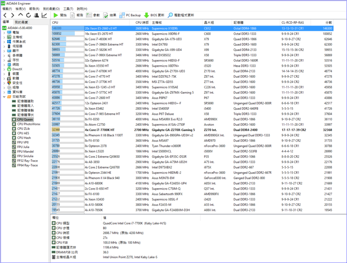This screenshot has width=347, height=263.
Task: Switch to the 我的最愛 favorites tab
Action: 21,22
